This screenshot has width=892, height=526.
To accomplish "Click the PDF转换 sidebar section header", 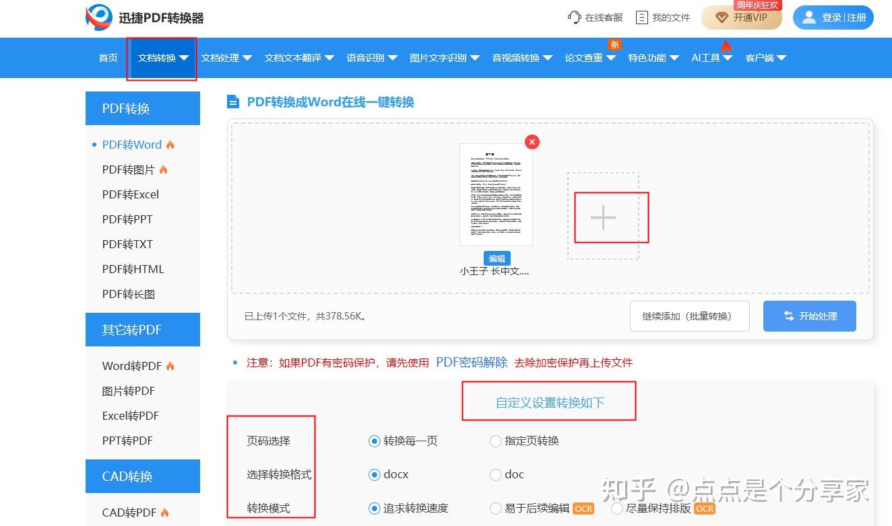I will [143, 108].
